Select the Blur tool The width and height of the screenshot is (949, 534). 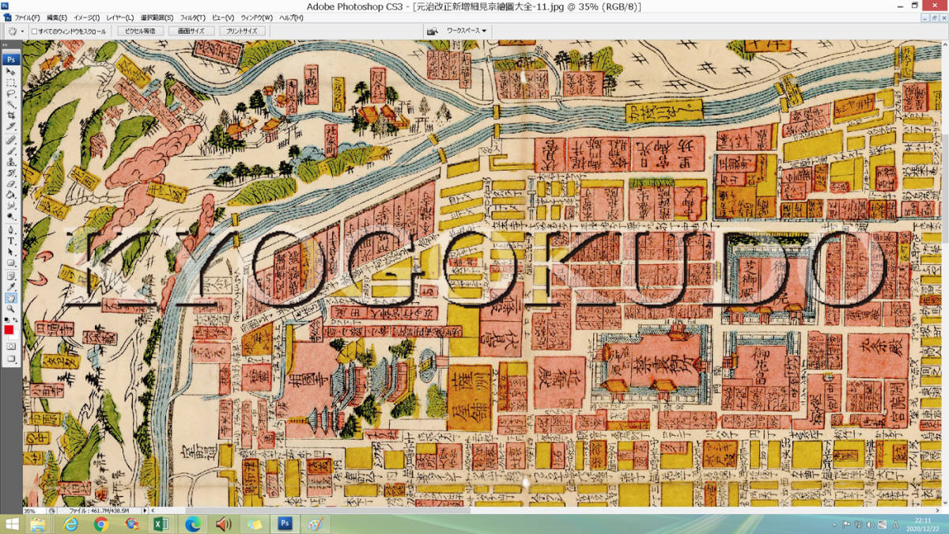[x=11, y=206]
